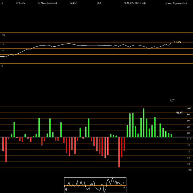This screenshot has width=193, height=193.
Task: Click the Uma Exports Limit title text
Action: [x=176, y=3]
